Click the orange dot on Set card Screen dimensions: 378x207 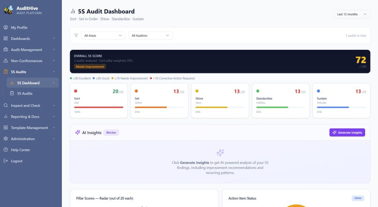click(136, 91)
